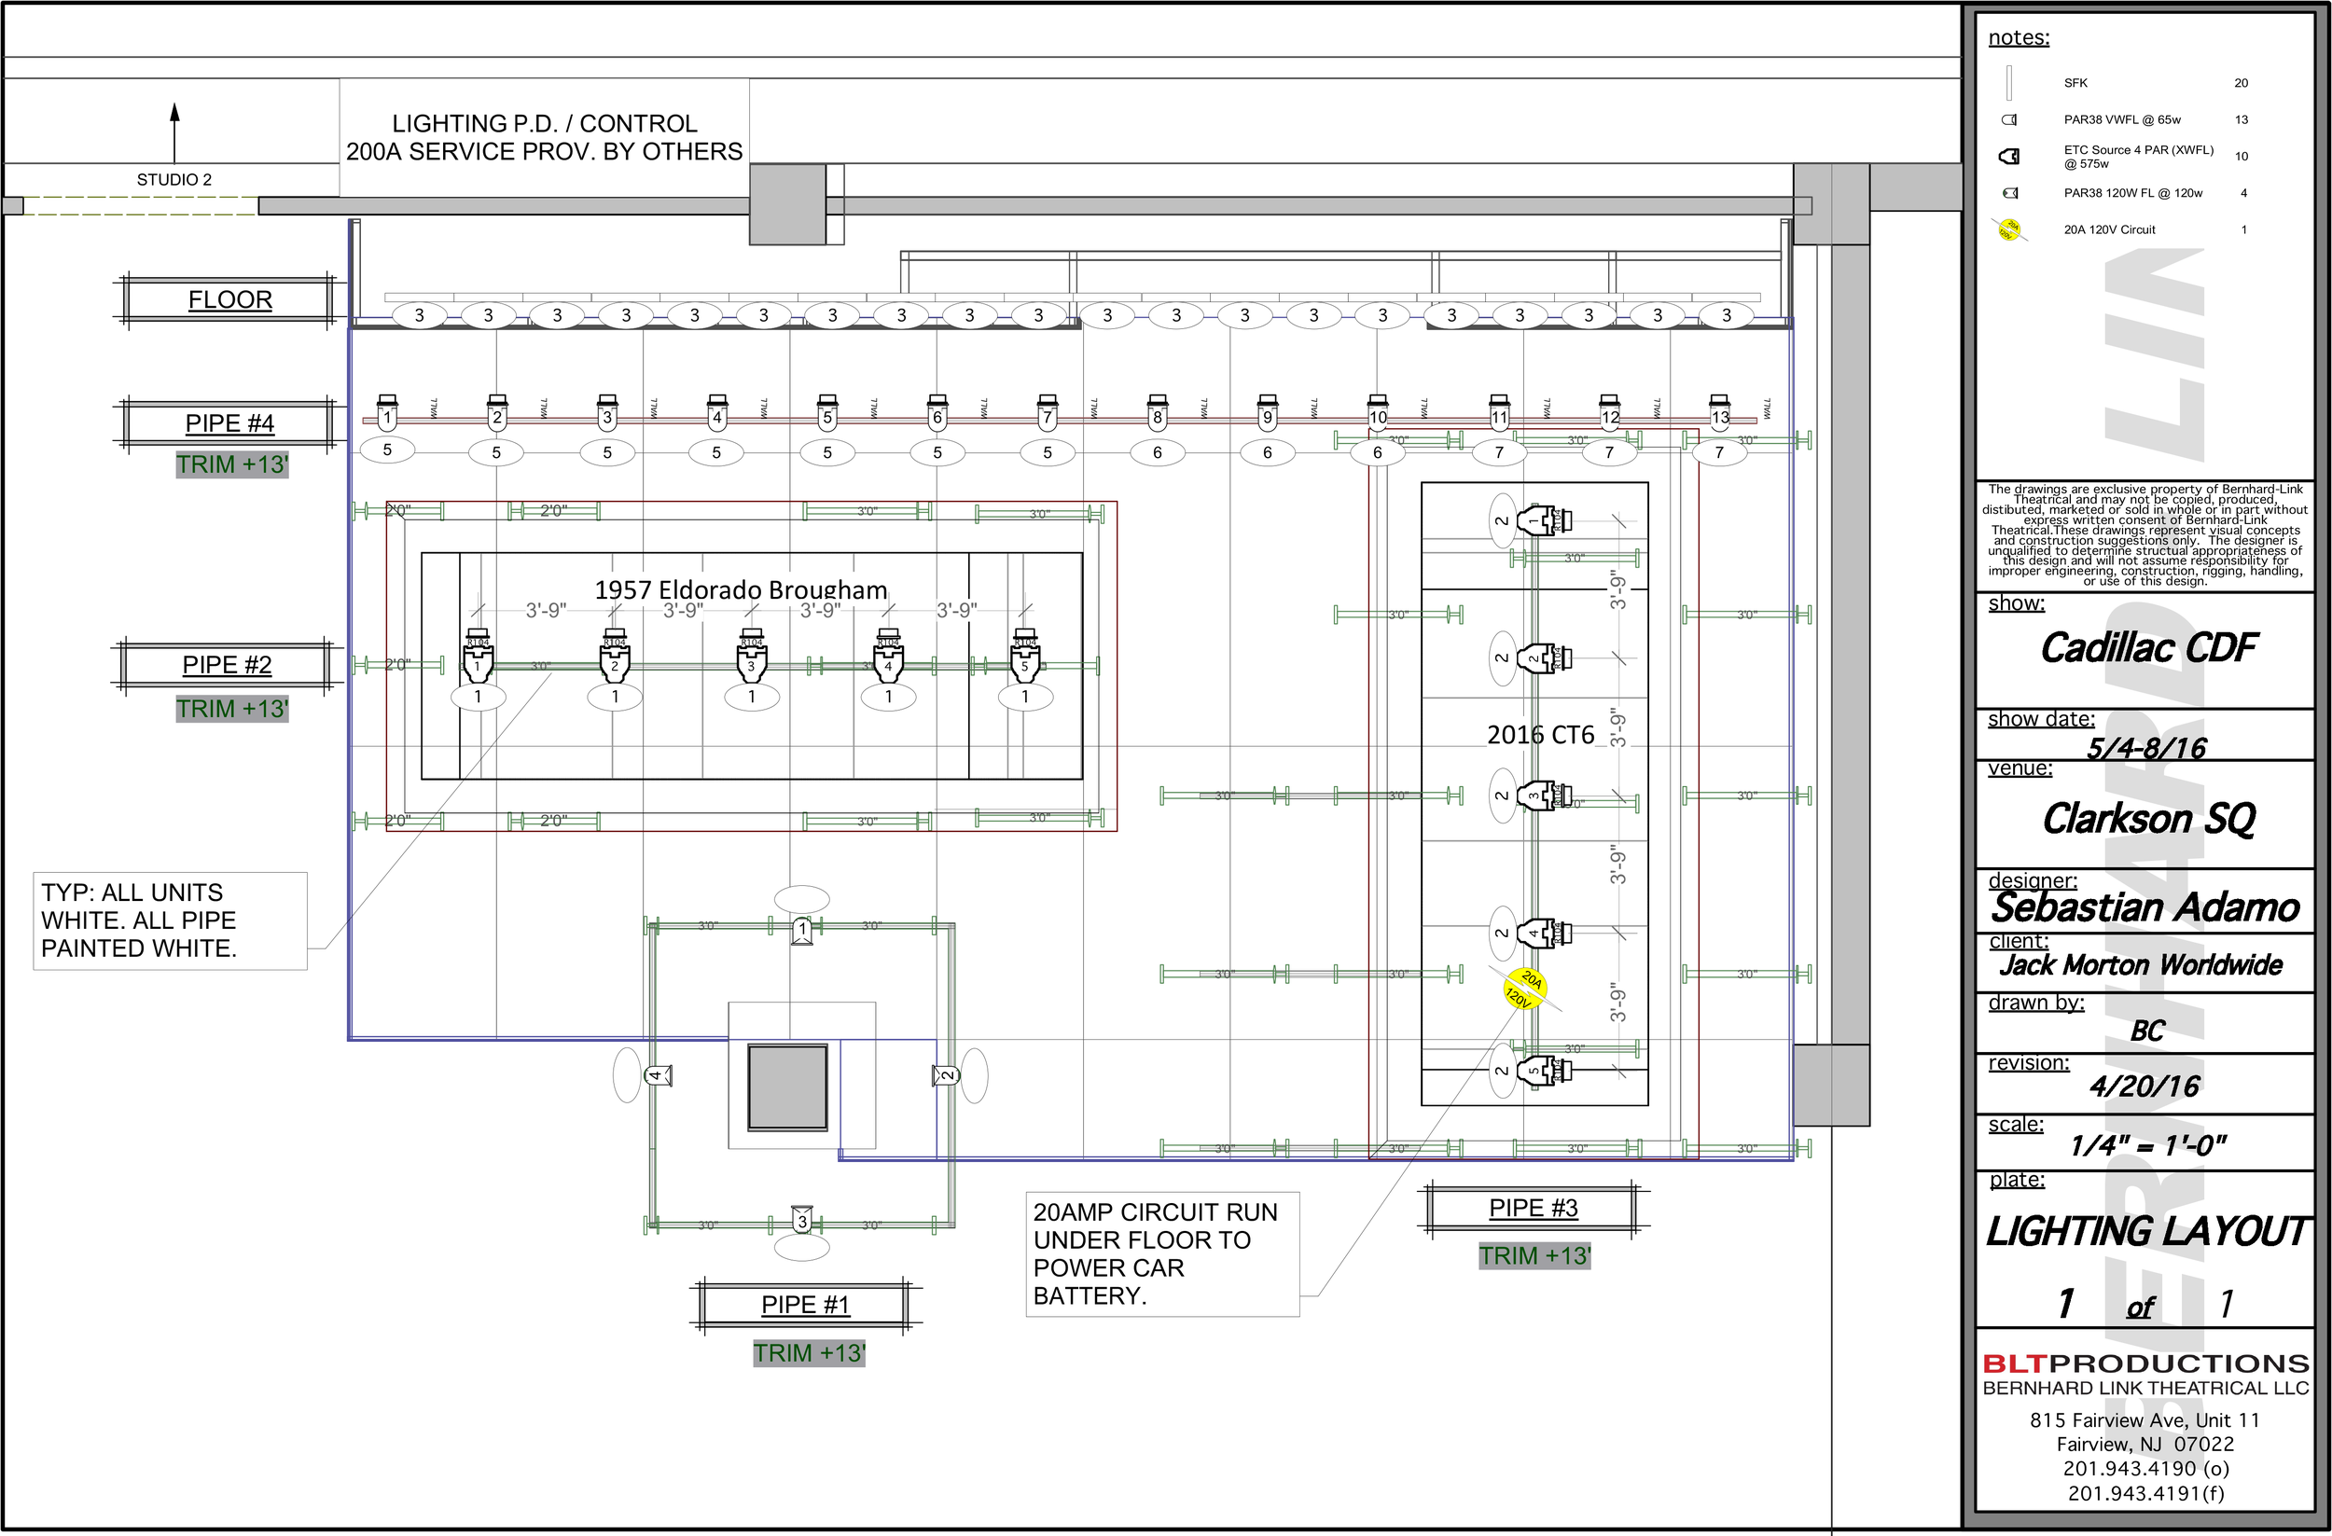This screenshot has height=1536, width=2332.
Task: Click the FLOOR label box
Action: (x=230, y=299)
